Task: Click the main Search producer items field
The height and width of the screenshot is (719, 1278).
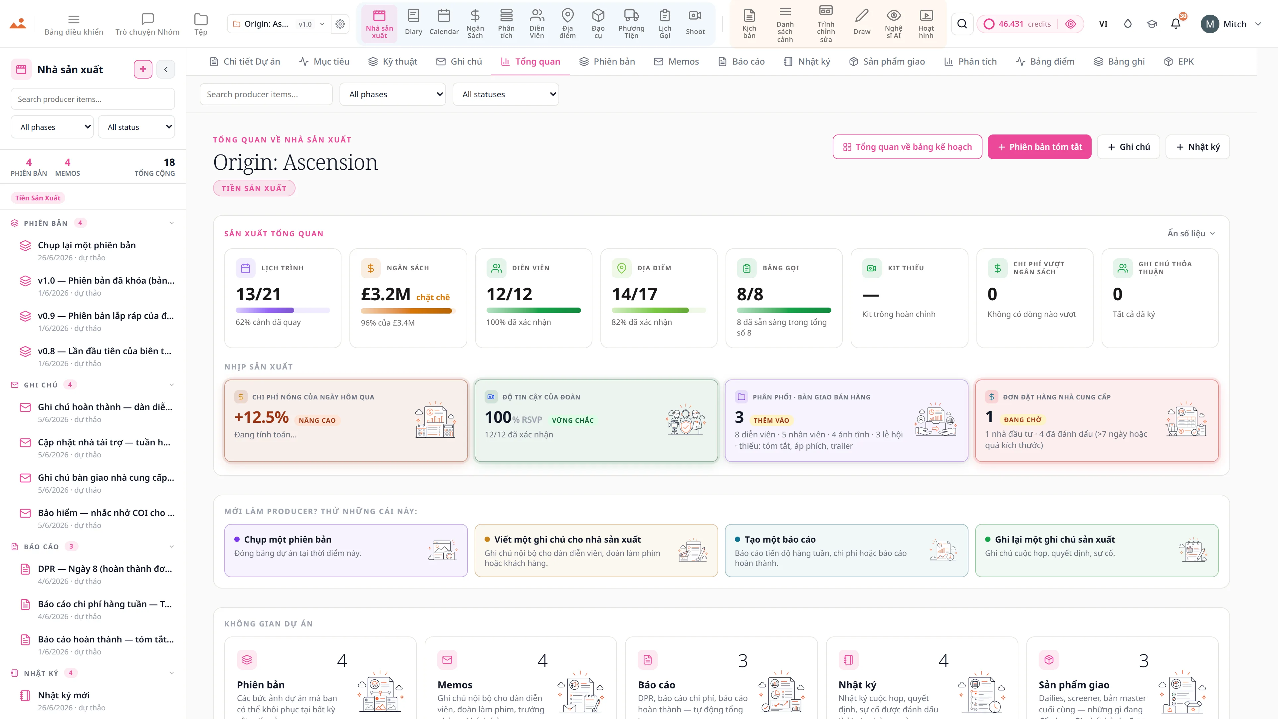Action: (266, 94)
